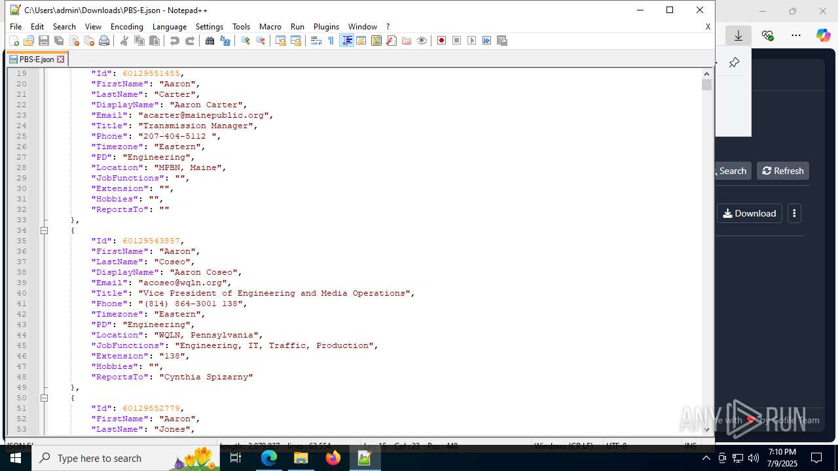The height and width of the screenshot is (471, 838).
Task: Click the stop macro recording icon
Action: [457, 41]
